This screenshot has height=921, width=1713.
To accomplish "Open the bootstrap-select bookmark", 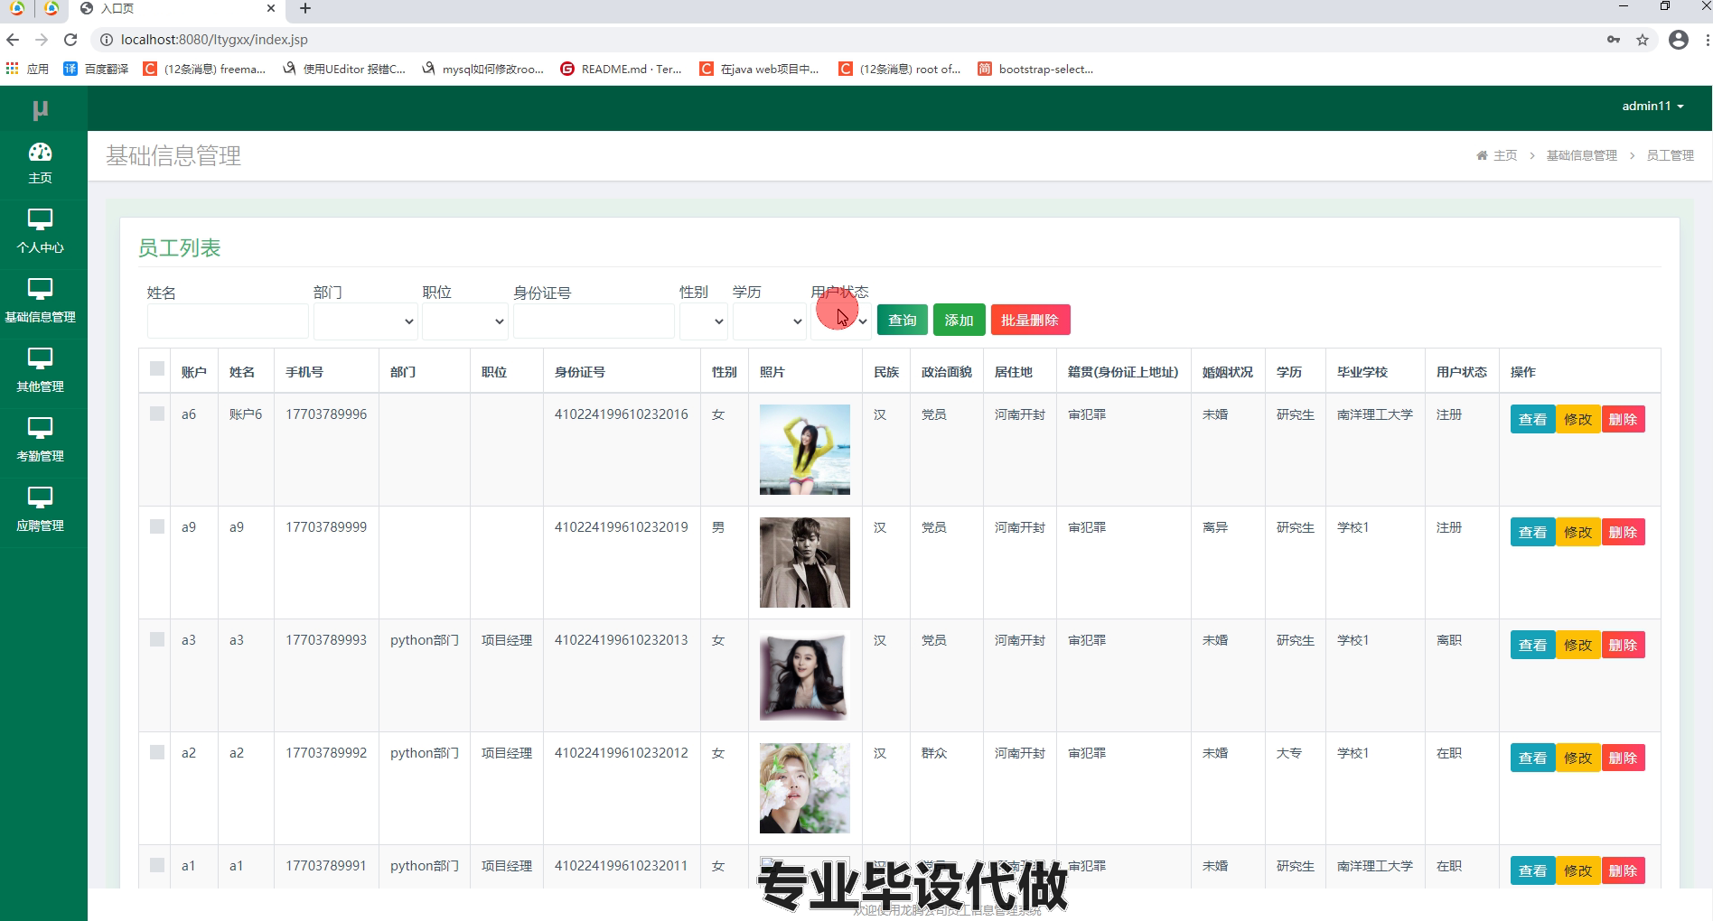I will click(1035, 69).
